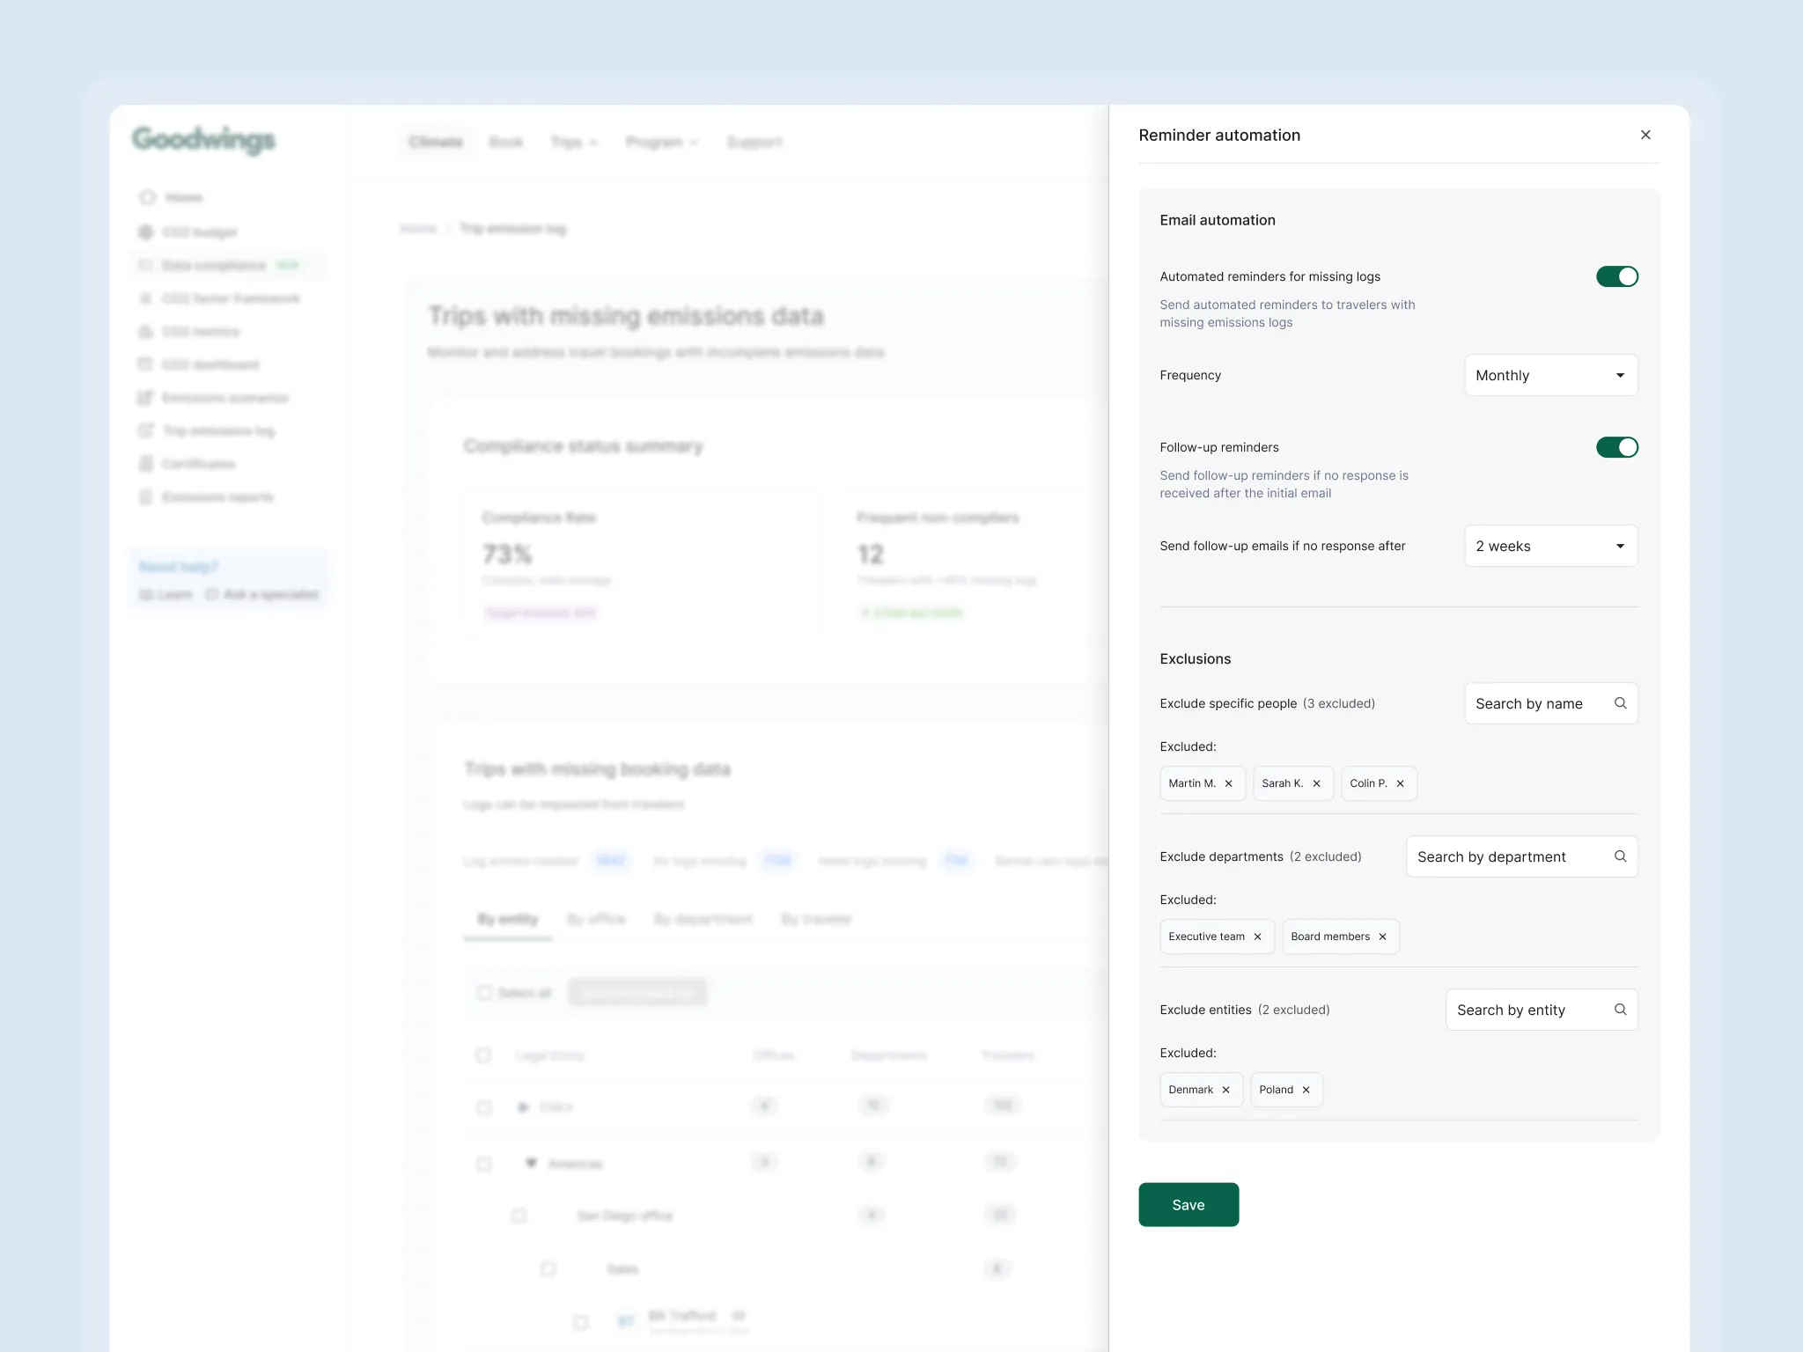1803x1352 pixels.
Task: Remove Executive team from excluded departments
Action: [1257, 937]
